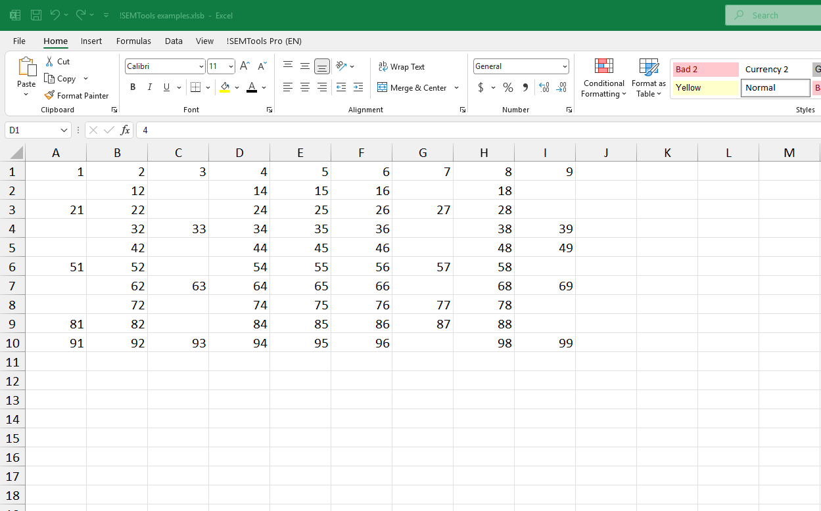
Task: Click the red Bad 2 style swatch
Action: [x=705, y=69]
